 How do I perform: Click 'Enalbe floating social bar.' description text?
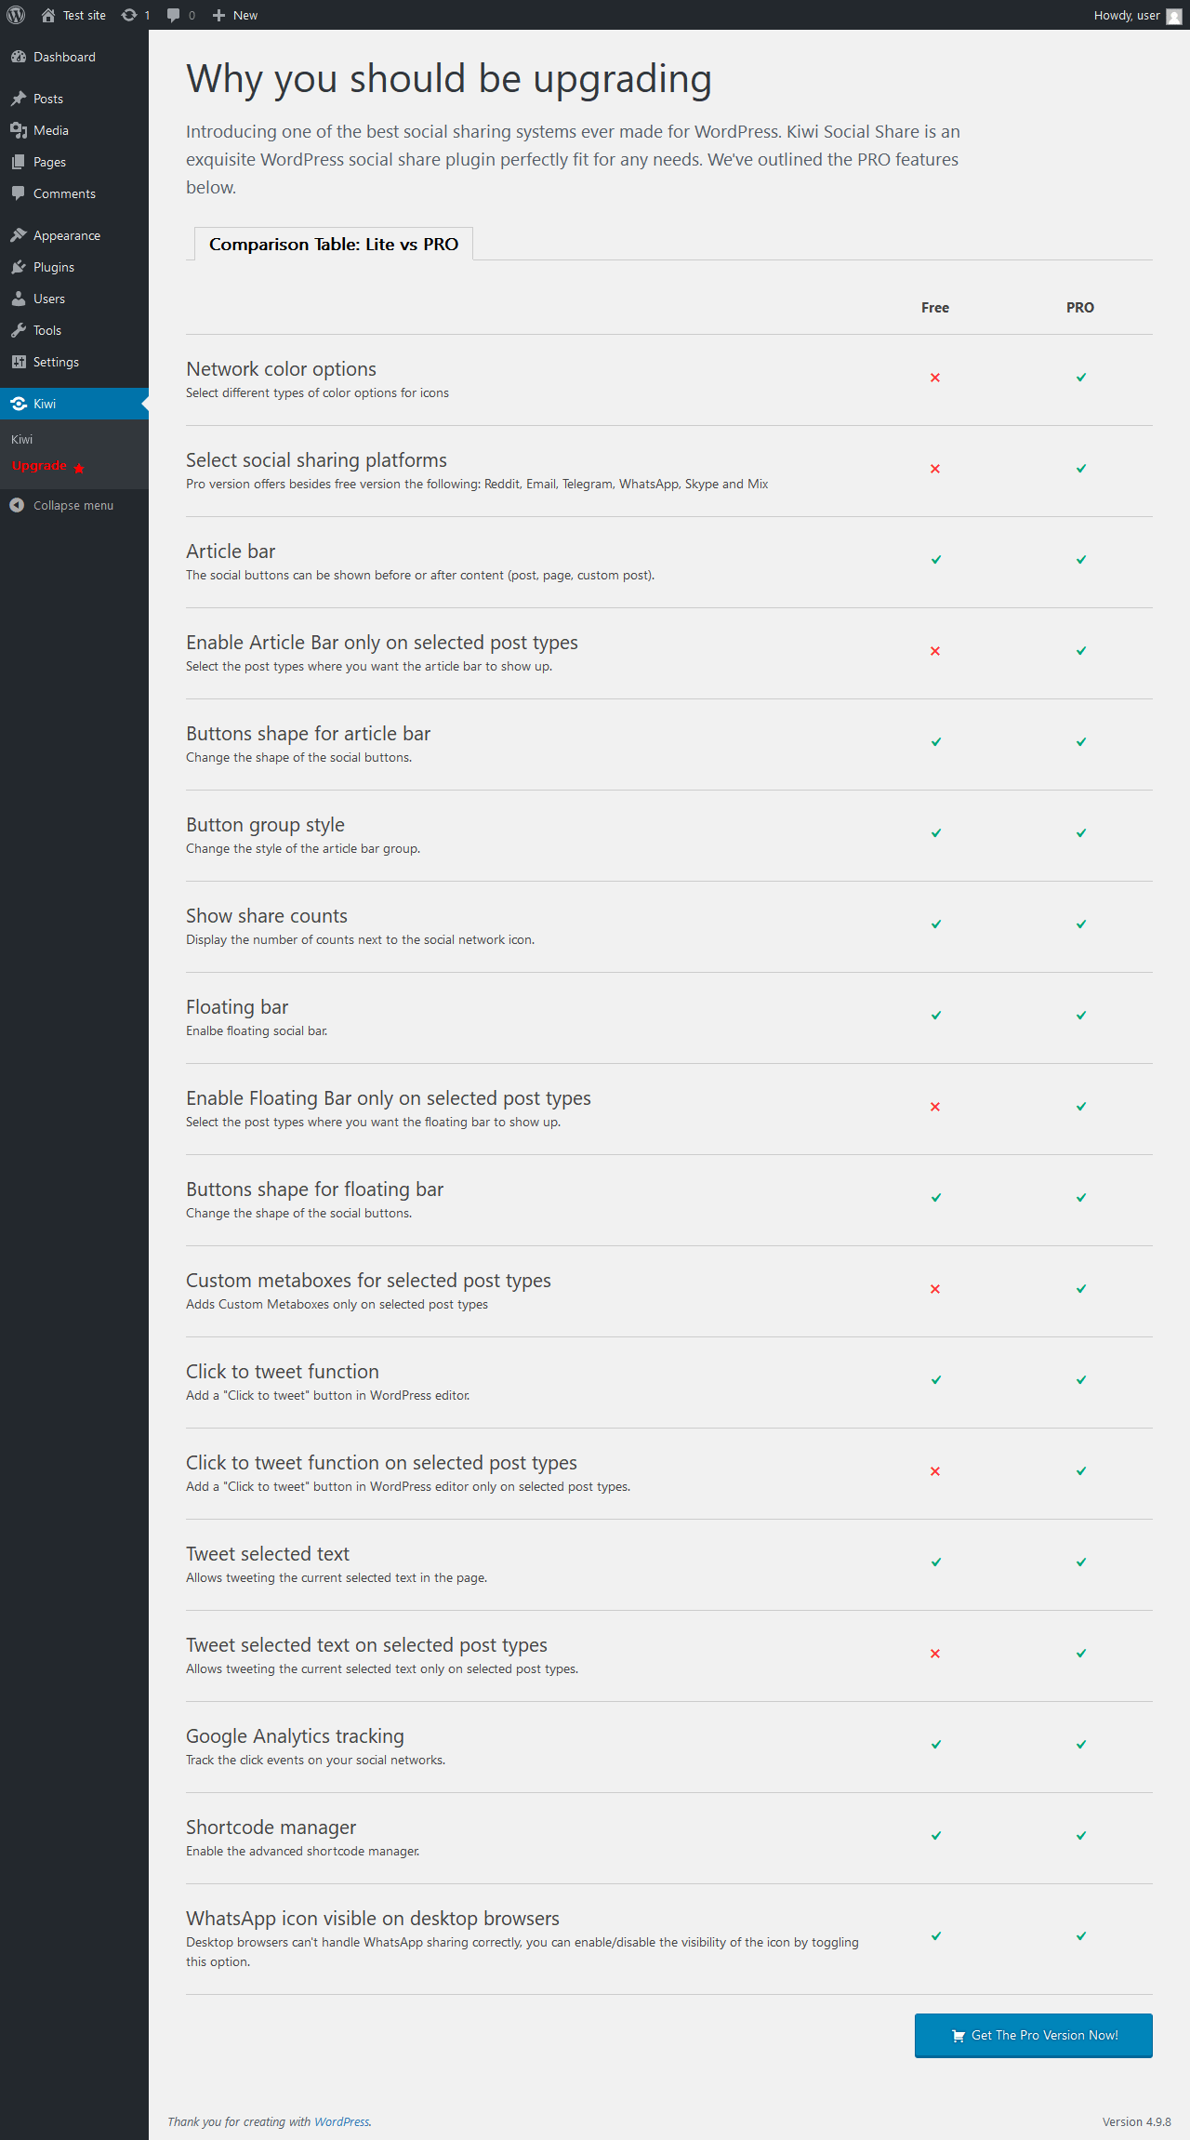point(257,1030)
